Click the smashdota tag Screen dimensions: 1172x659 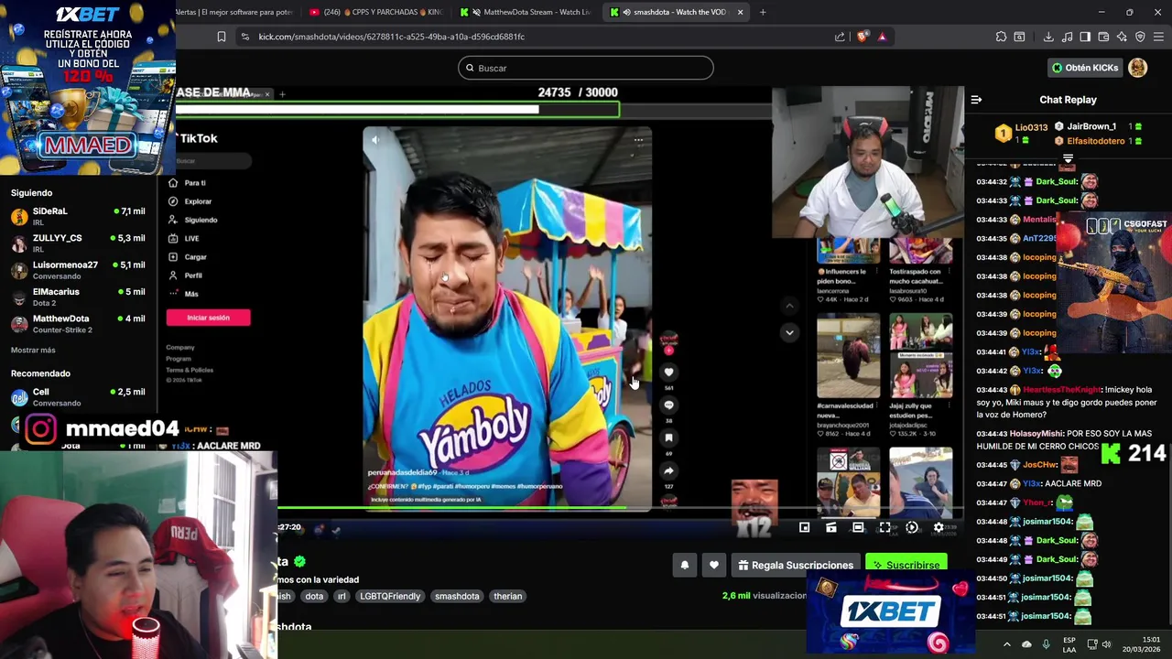(x=457, y=596)
